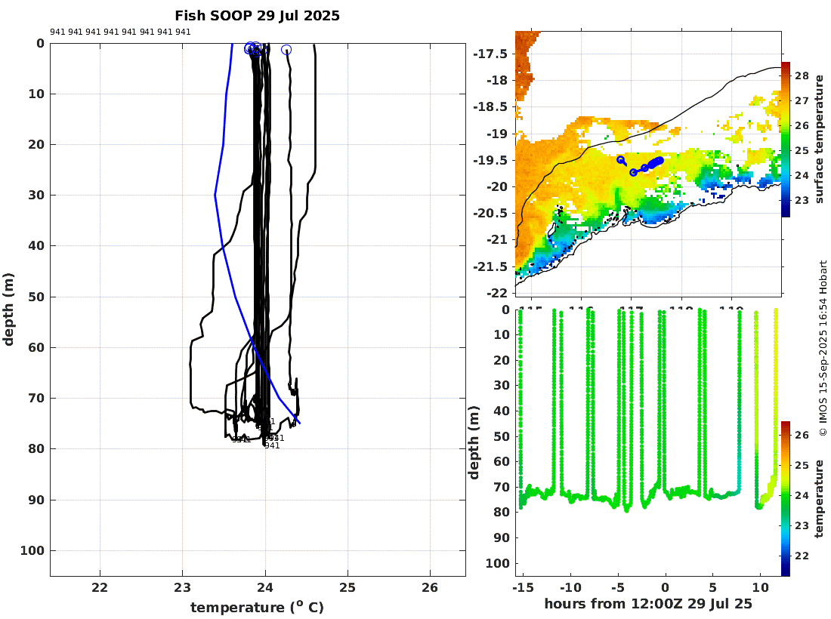Click the blue climatology curve at 30 m depth
The height and width of the screenshot is (619, 831).
click(x=215, y=195)
